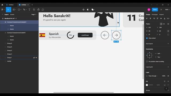Click Align right icon
Viewport: 171px width, 96px height.
click(x=154, y=18)
